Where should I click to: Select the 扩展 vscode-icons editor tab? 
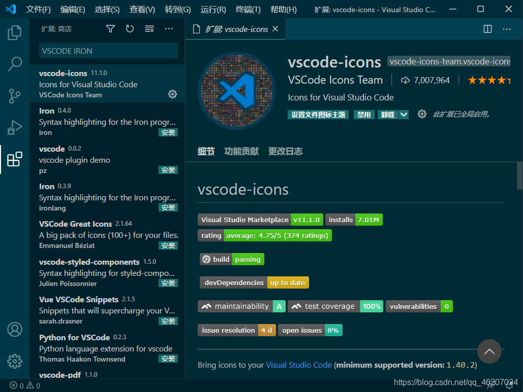[x=235, y=29]
